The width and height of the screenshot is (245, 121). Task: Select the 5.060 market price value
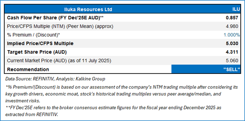pos(232,61)
